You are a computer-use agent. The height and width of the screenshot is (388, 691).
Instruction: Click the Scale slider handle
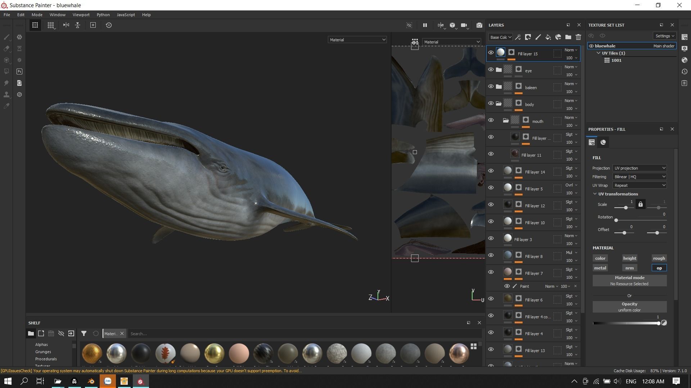[x=626, y=208]
